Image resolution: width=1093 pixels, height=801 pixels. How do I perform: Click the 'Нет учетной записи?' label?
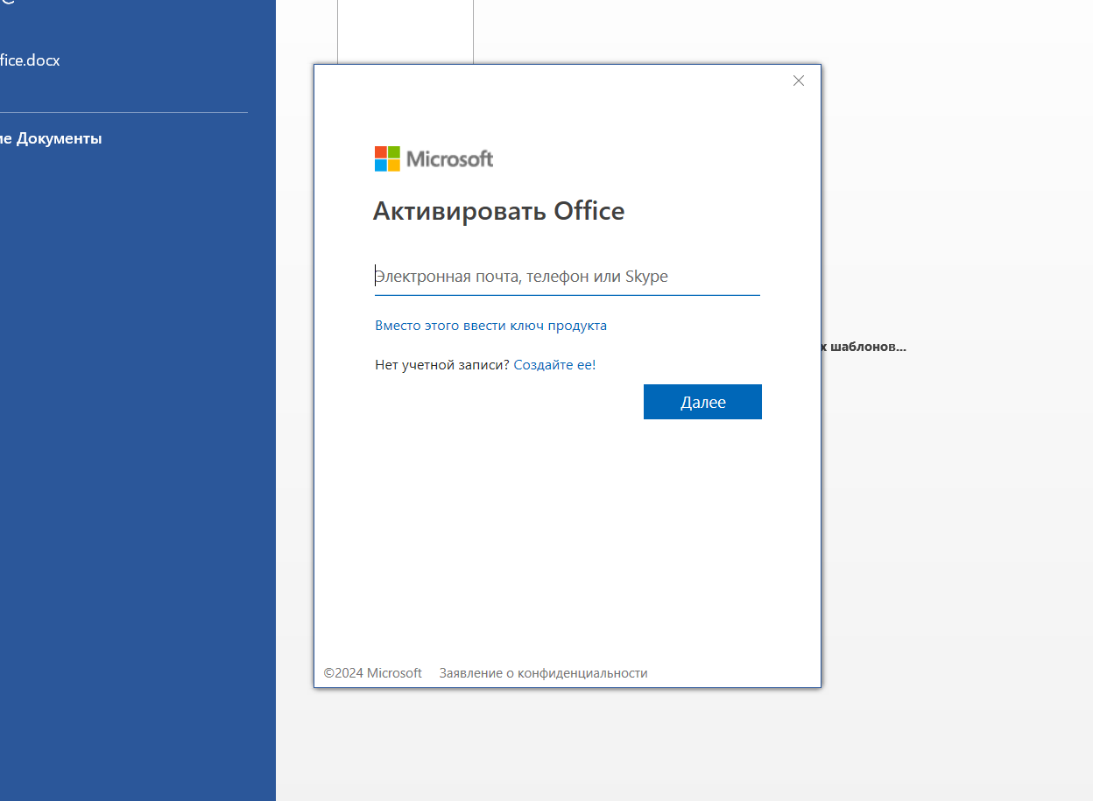[x=441, y=365]
